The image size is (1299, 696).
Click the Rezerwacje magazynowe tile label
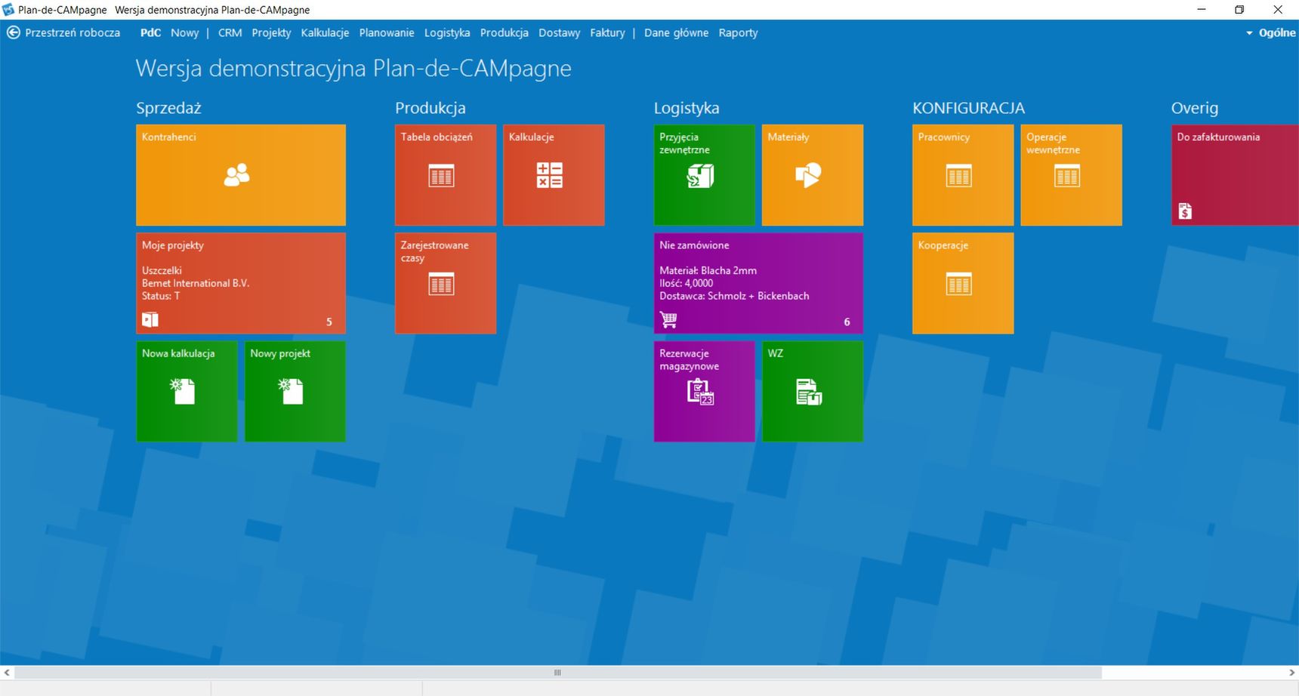click(690, 359)
